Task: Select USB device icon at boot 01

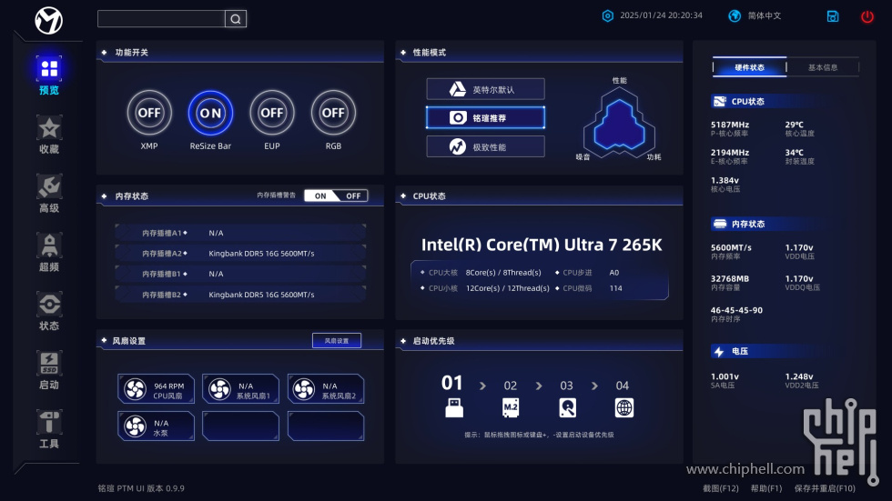Action: (453, 407)
